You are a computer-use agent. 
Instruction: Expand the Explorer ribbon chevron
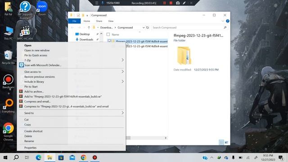pos(223,21)
